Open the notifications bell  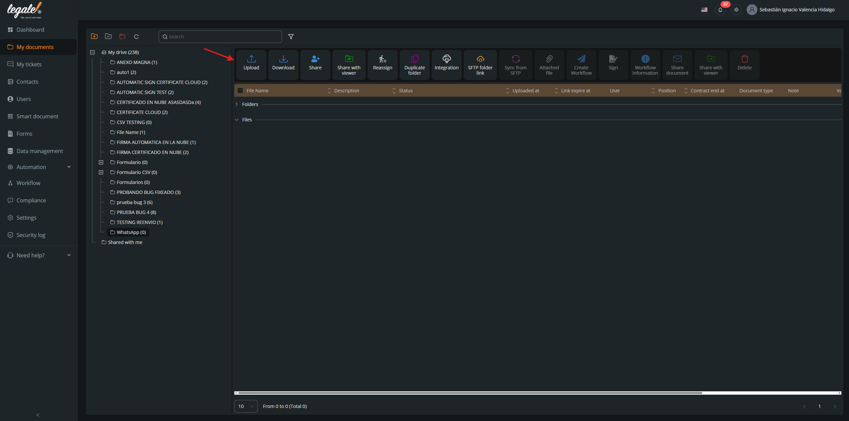(x=720, y=10)
